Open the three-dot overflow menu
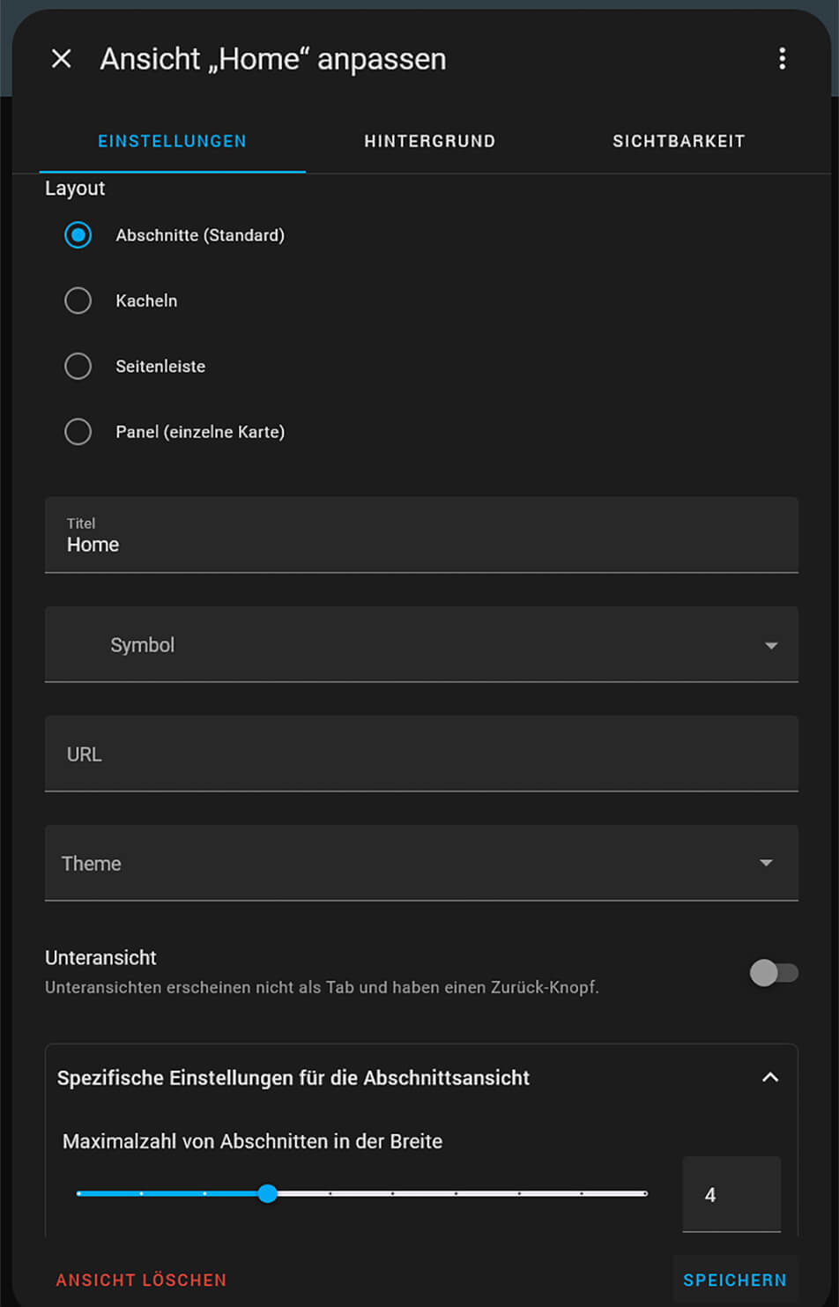839x1307 pixels. 782,59
